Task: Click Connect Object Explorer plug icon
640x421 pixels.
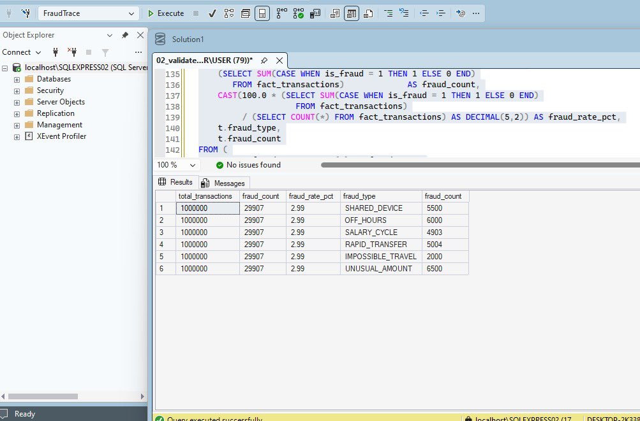Action: 56,52
